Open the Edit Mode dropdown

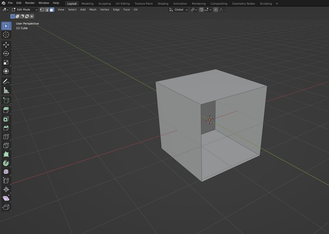(25, 9)
